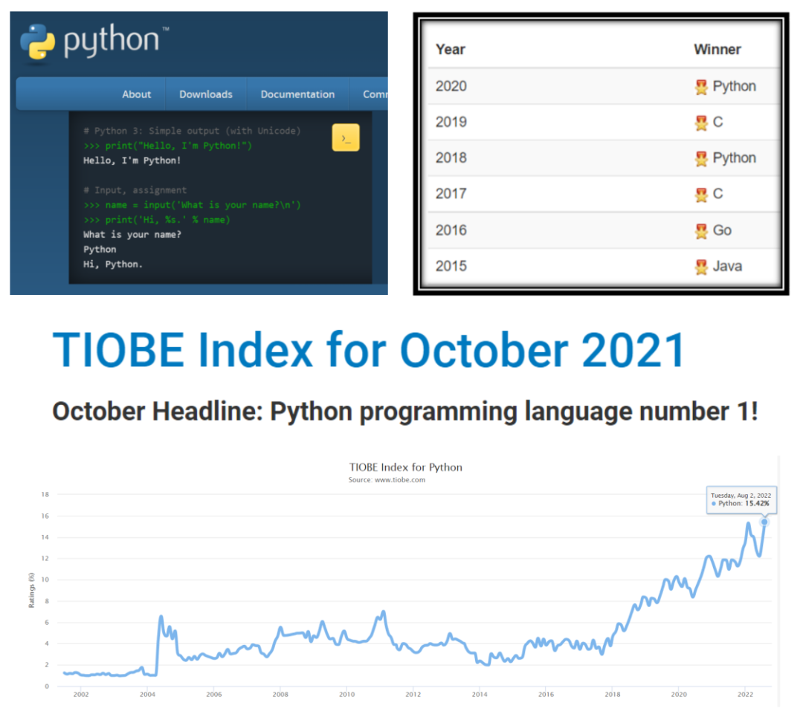The image size is (803, 717).
Task: Click the medal icon beside C for 2017
Action: 702,193
